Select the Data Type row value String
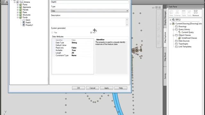The width and height of the screenshot is (205, 115). [x=74, y=42]
